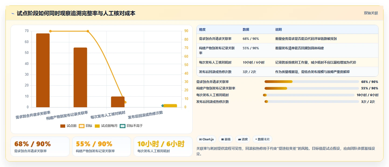This screenshot has height=167, width=389.
Task: Click the 需求到合并请求关联率 bar in chart
Action: (x=43, y=70)
